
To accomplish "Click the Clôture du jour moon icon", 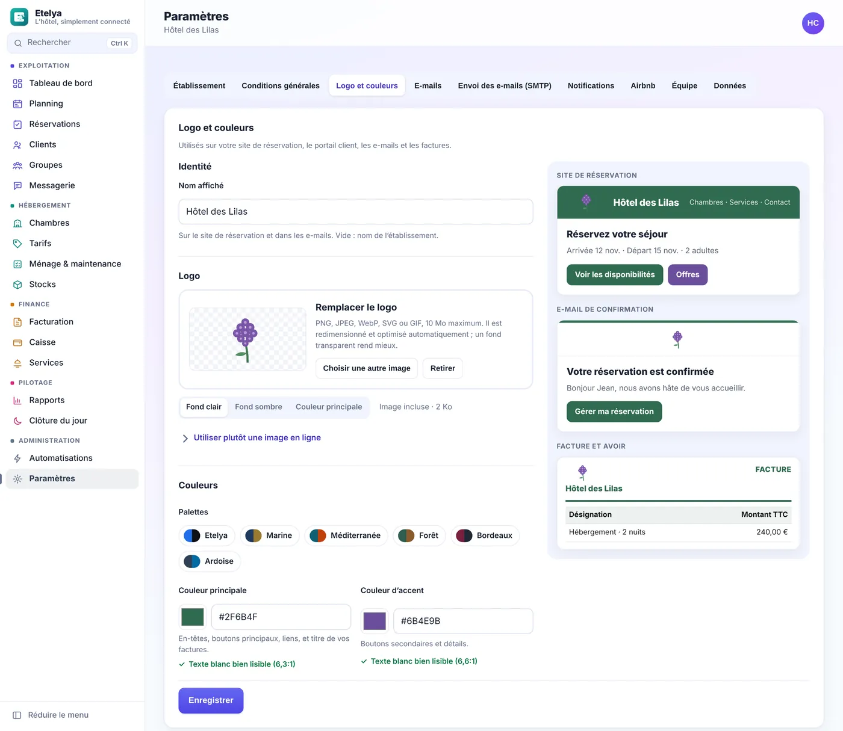I will 17,421.
